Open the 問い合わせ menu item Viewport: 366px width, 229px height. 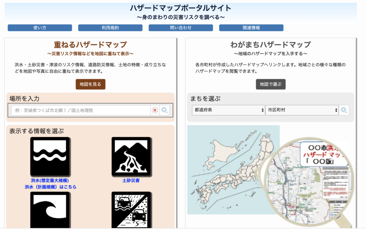181,28
